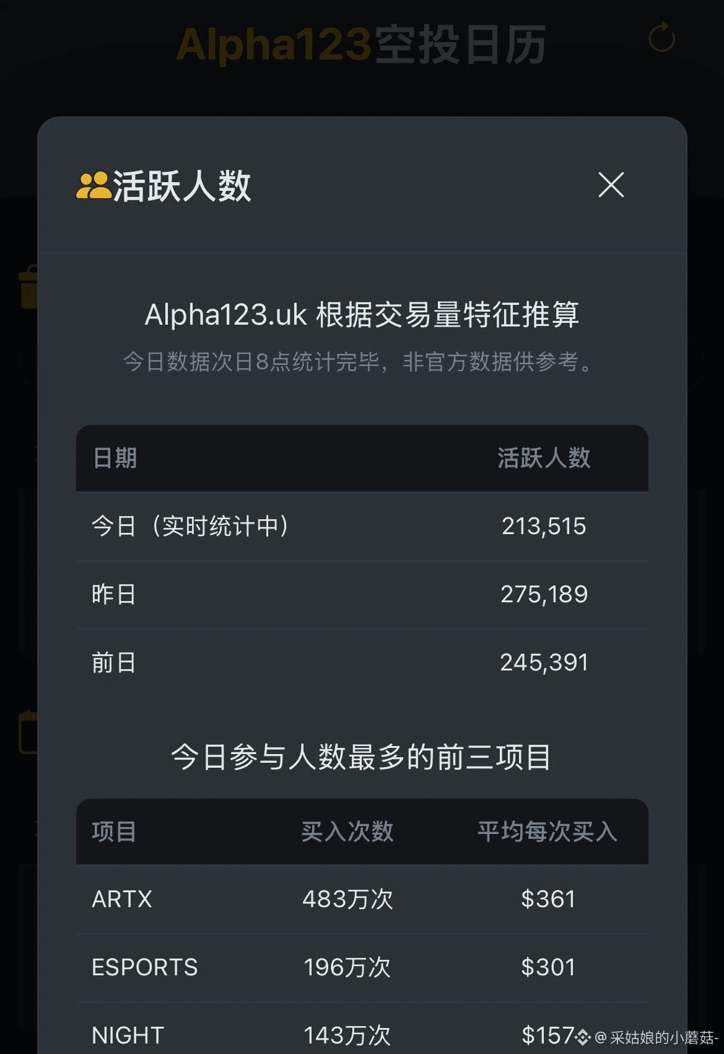
Task: Click the gift box icon behind dialog
Action: coord(28,287)
